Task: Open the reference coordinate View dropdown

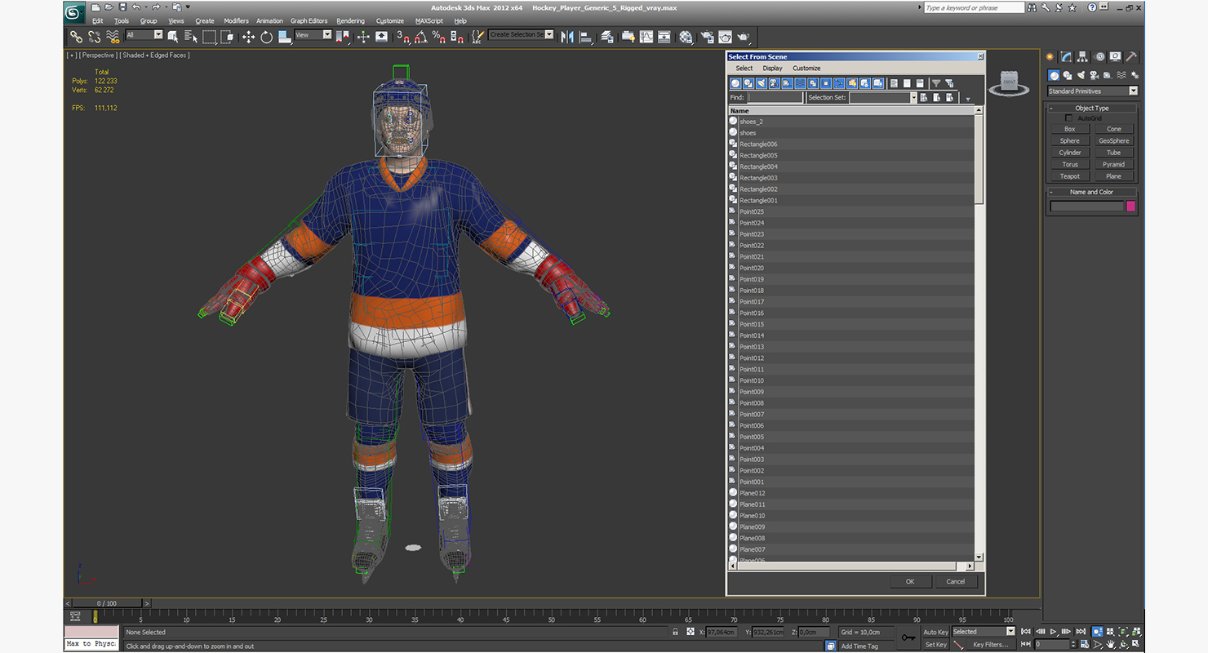Action: (313, 35)
